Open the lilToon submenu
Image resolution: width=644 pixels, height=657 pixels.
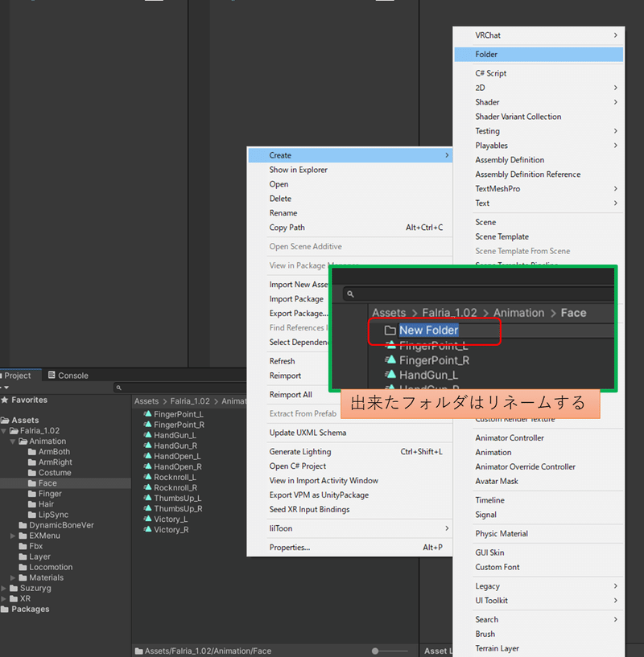coord(349,528)
